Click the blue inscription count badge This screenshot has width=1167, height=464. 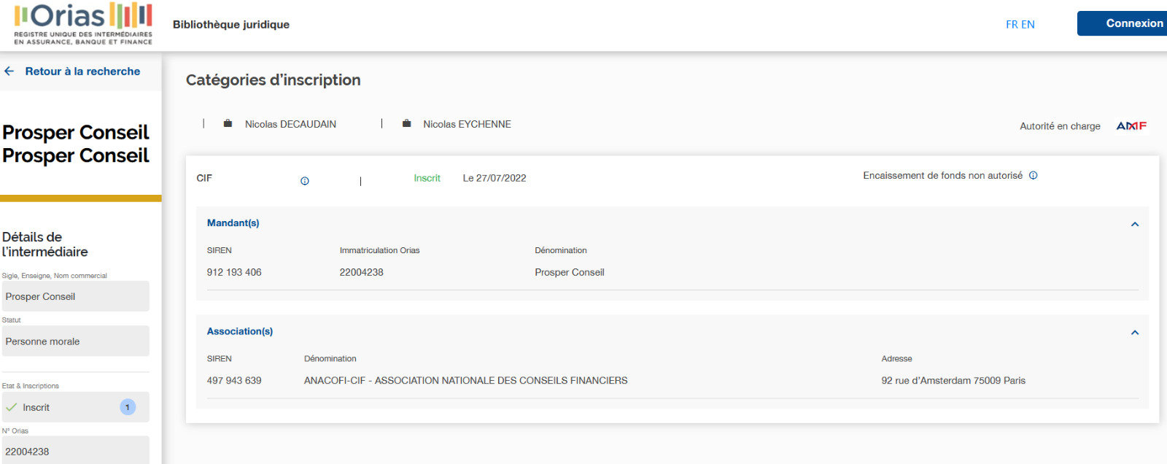coord(128,407)
